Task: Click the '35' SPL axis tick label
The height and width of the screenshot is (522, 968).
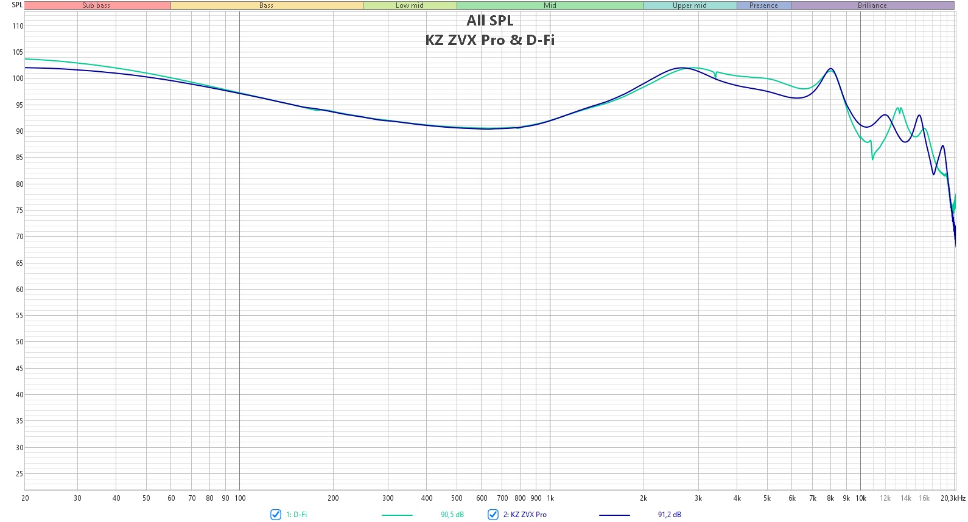Action: (19, 421)
